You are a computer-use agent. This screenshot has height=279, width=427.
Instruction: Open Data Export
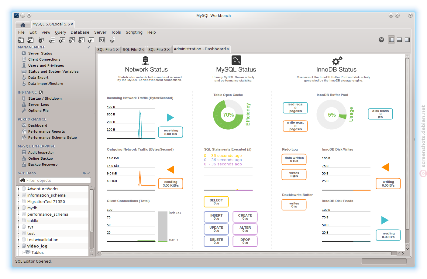coord(38,78)
